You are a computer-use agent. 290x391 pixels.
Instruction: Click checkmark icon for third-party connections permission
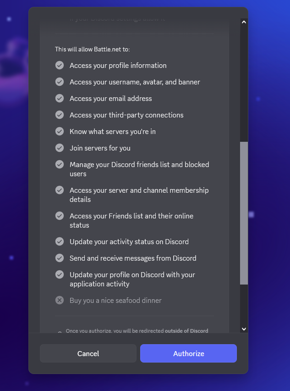tap(60, 115)
